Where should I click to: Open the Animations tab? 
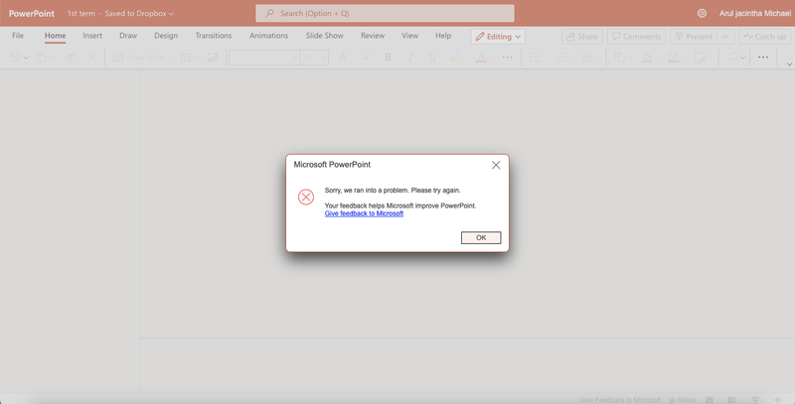268,36
